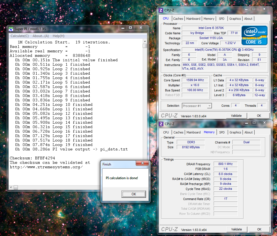Click horizontal scrollbar thumb in Super PI
Image resolution: width=277 pixels, height=236 pixels.
point(16,187)
